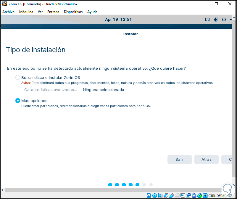The image size is (237, 199).
Task: Open the Entrada menu
Action: (53, 12)
